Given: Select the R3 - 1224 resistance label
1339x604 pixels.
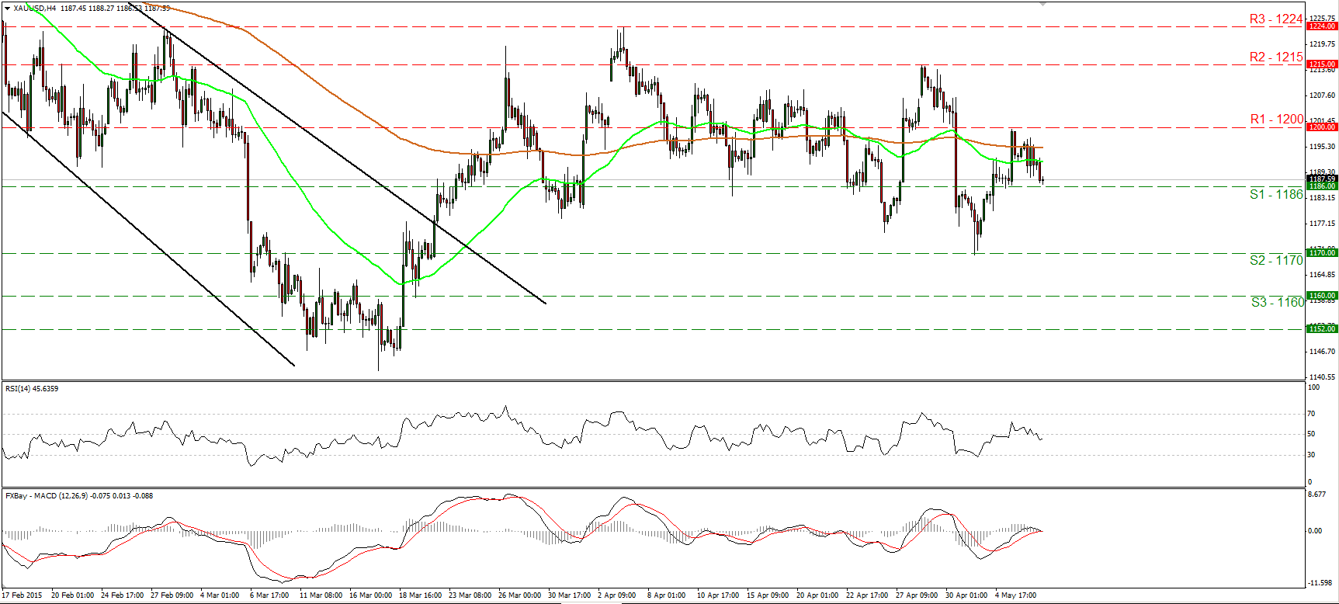Looking at the screenshot, I should (1276, 19).
